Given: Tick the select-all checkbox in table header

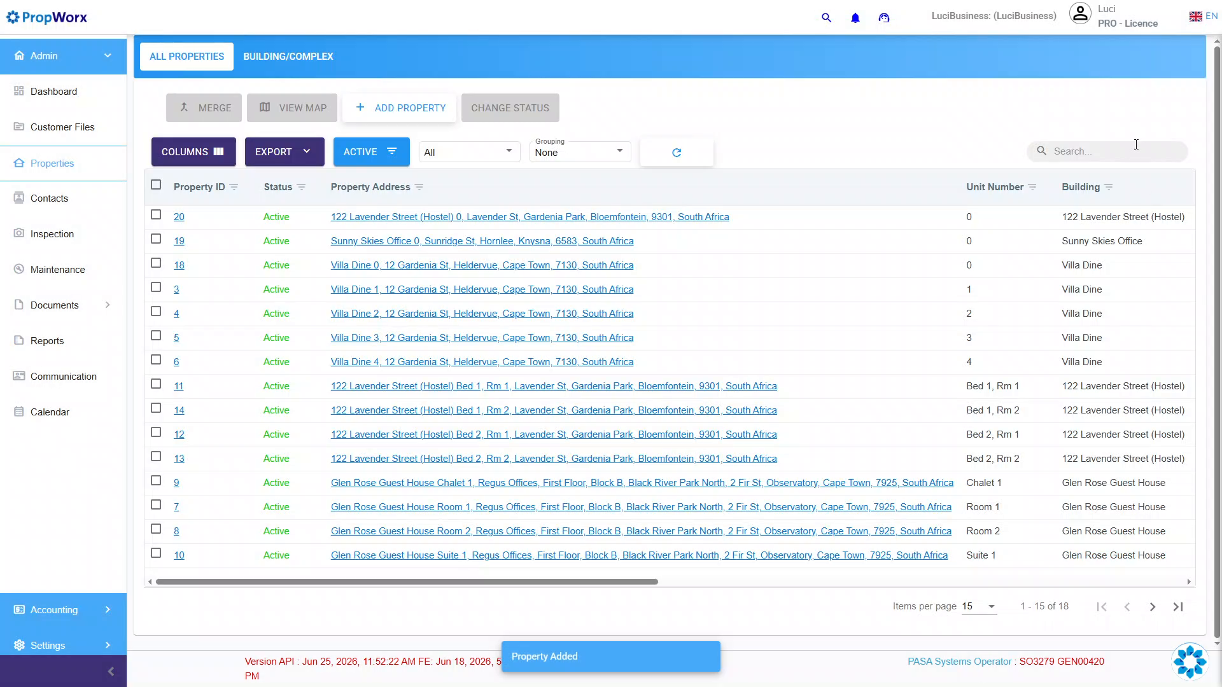Looking at the screenshot, I should (156, 185).
